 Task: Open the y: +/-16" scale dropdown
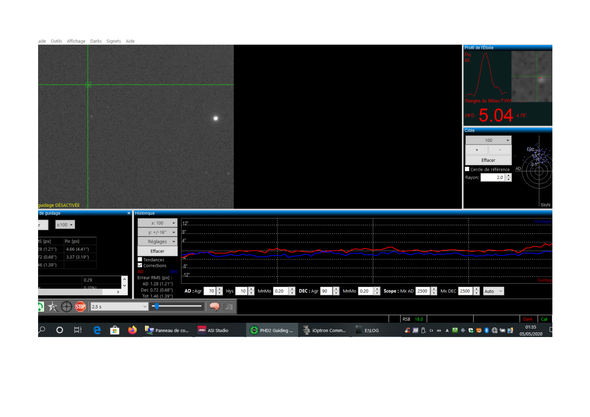tap(158, 232)
